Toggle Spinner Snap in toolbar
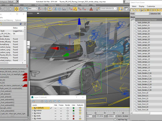 click(84, 9)
